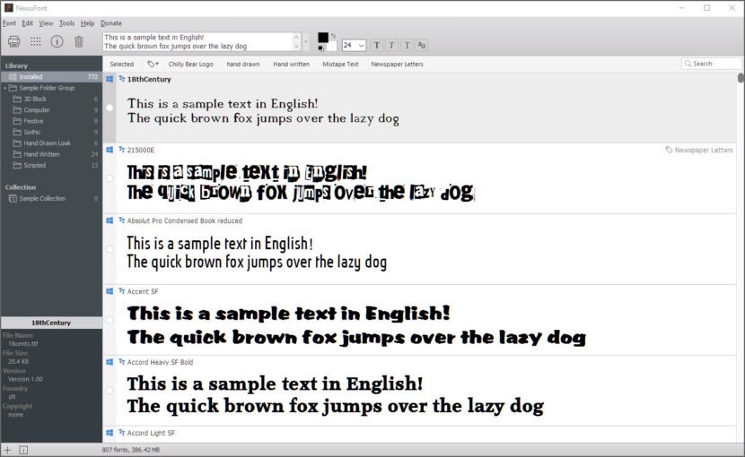The height and width of the screenshot is (457, 745).
Task: Click Windows icon beside Accord Heavy SF Bold
Action: tap(110, 362)
